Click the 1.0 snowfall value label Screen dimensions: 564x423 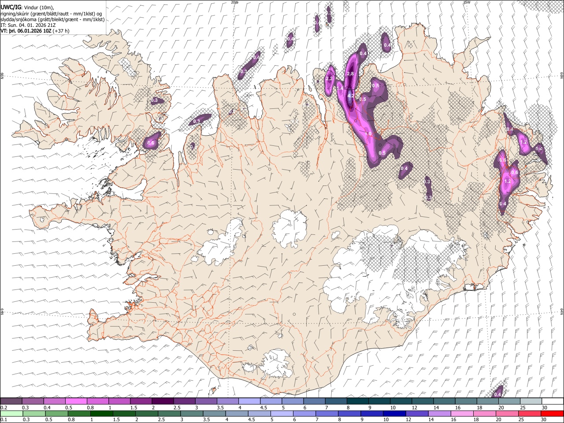[x=369, y=134]
